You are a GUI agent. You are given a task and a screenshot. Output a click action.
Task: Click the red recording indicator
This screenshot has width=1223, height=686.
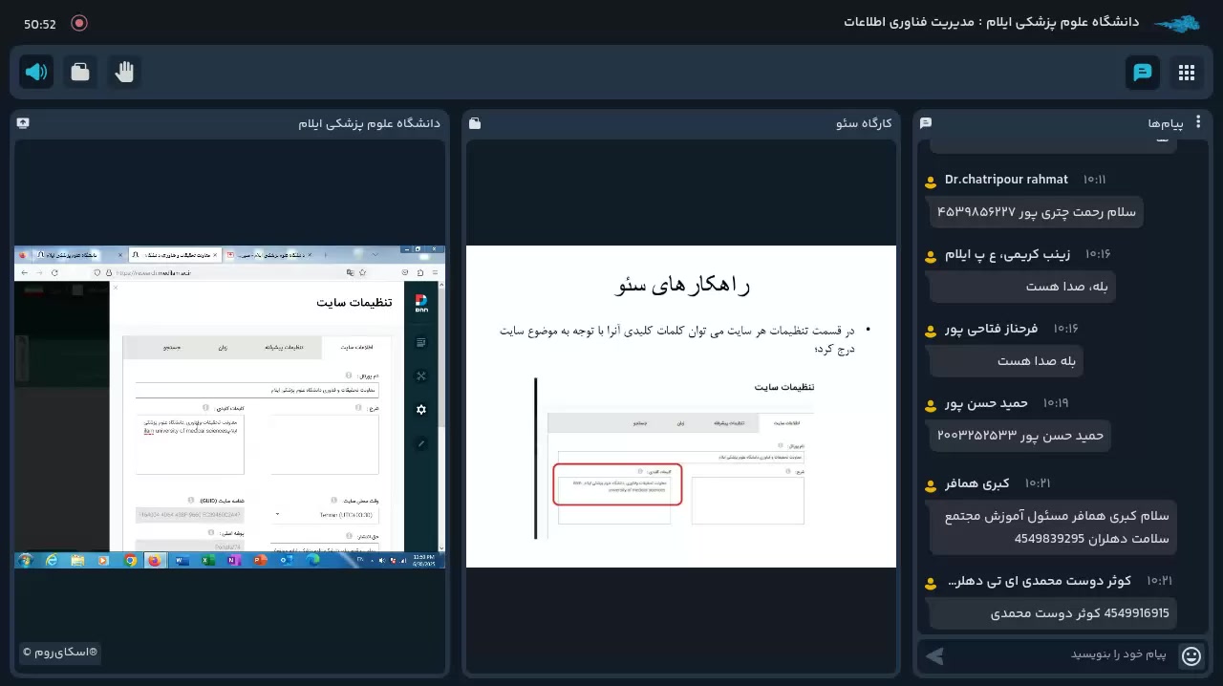pyautogui.click(x=79, y=23)
